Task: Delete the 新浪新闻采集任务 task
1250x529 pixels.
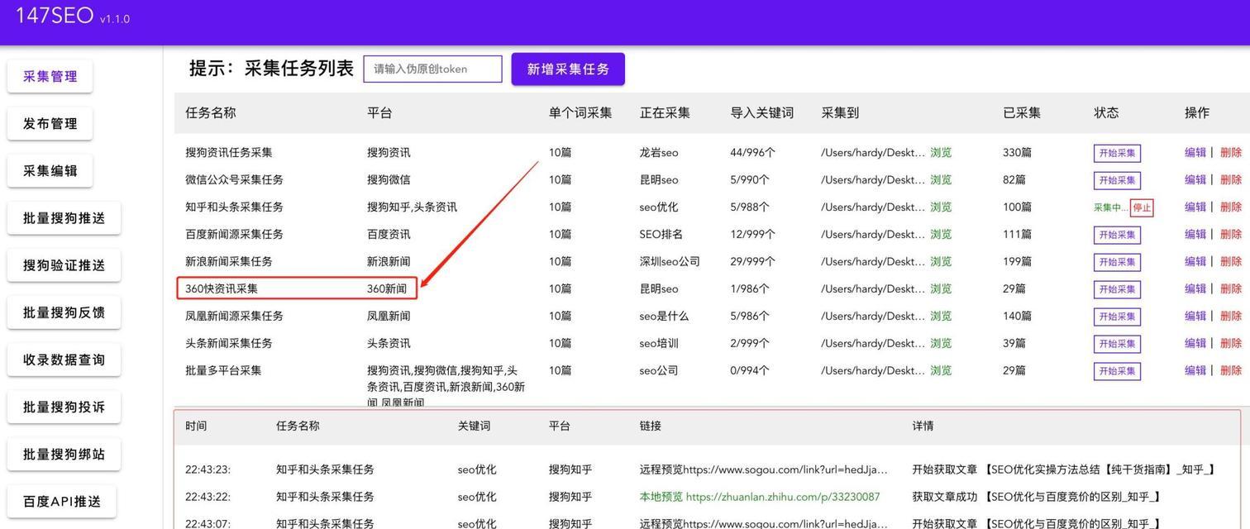Action: [1231, 261]
